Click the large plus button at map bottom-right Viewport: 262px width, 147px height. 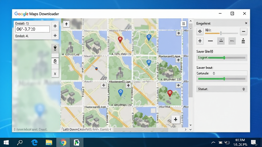(x=176, y=119)
